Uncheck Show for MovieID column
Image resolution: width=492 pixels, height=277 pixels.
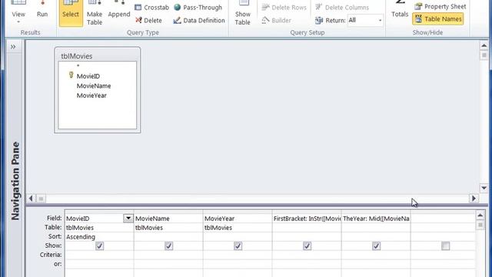click(x=99, y=246)
